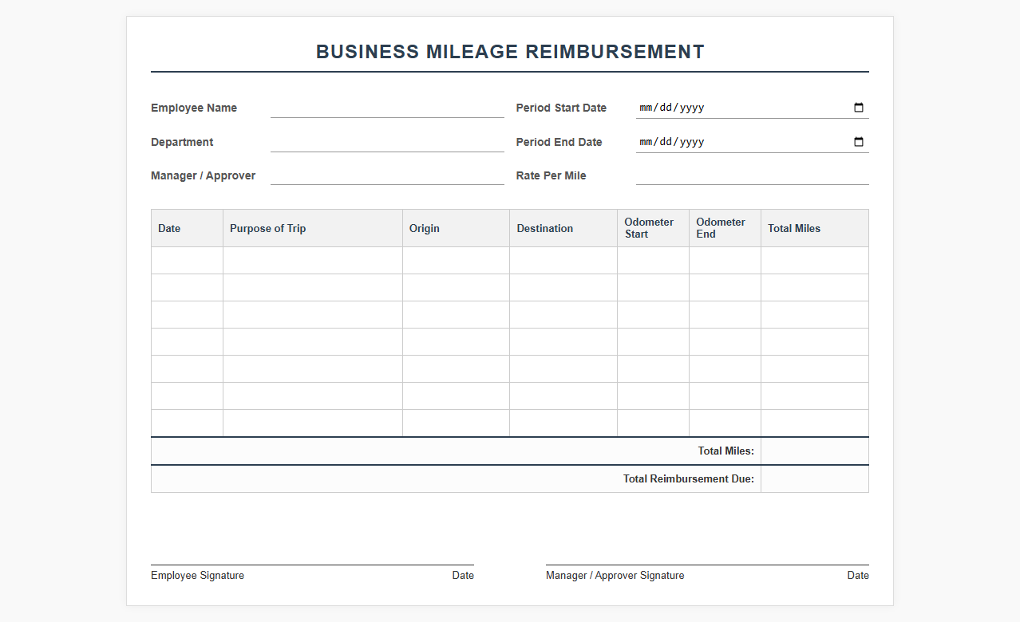Click Date label beside Employee Signature
Screen dimensions: 1020x622
pos(463,576)
